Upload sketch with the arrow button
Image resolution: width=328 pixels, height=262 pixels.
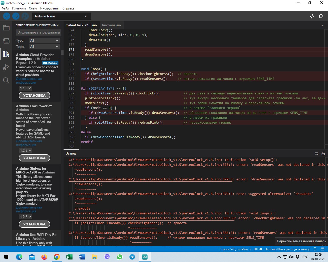(16, 16)
